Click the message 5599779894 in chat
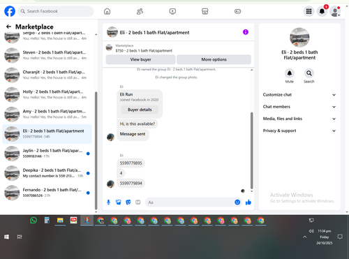This screenshot has width=349, height=259. click(131, 184)
